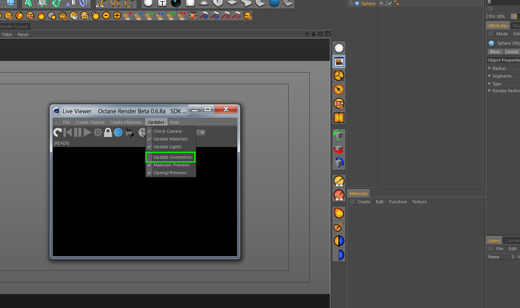This screenshot has width=520, height=308.
Task: Toggle the Materials Previews option
Action: click(171, 165)
